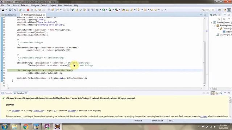Screen dimensions: 232x130
Task: Collapse the Thread node in Debug view
Action: tap(218, 29)
